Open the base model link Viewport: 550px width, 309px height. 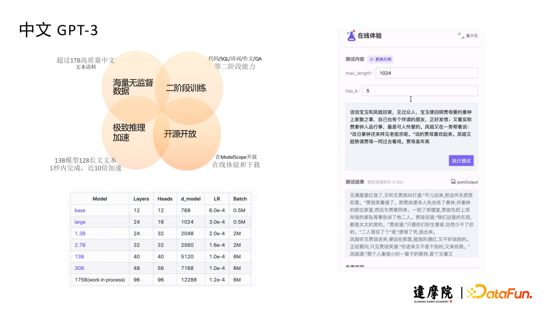coord(79,210)
